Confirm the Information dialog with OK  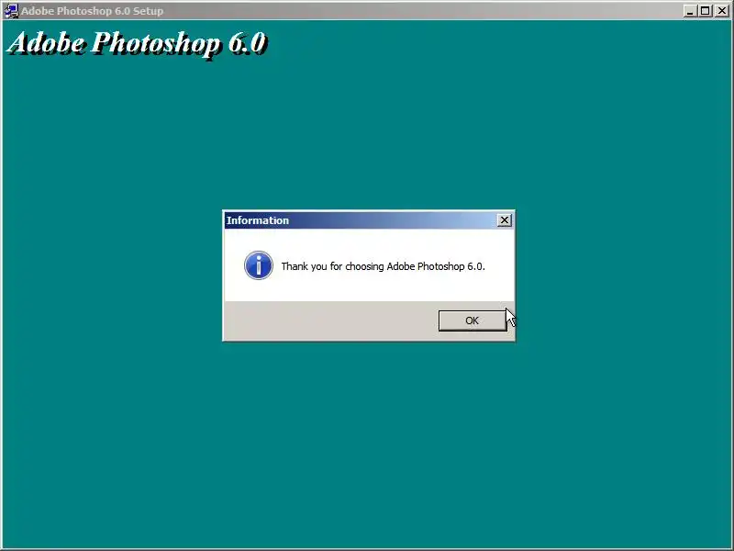pyautogui.click(x=472, y=320)
